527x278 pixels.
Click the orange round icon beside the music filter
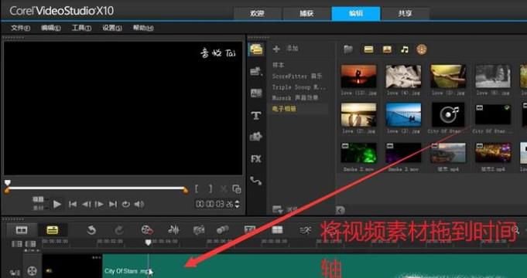pos(422,49)
